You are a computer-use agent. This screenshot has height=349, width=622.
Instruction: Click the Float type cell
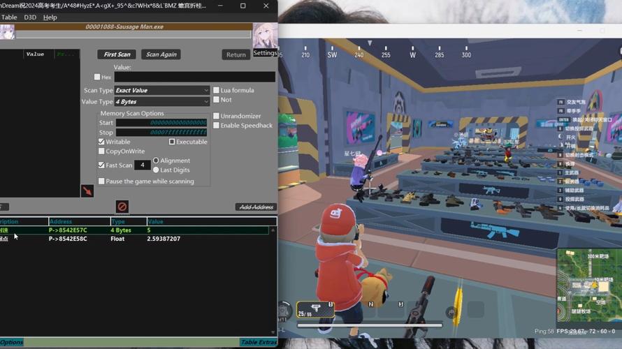point(117,239)
